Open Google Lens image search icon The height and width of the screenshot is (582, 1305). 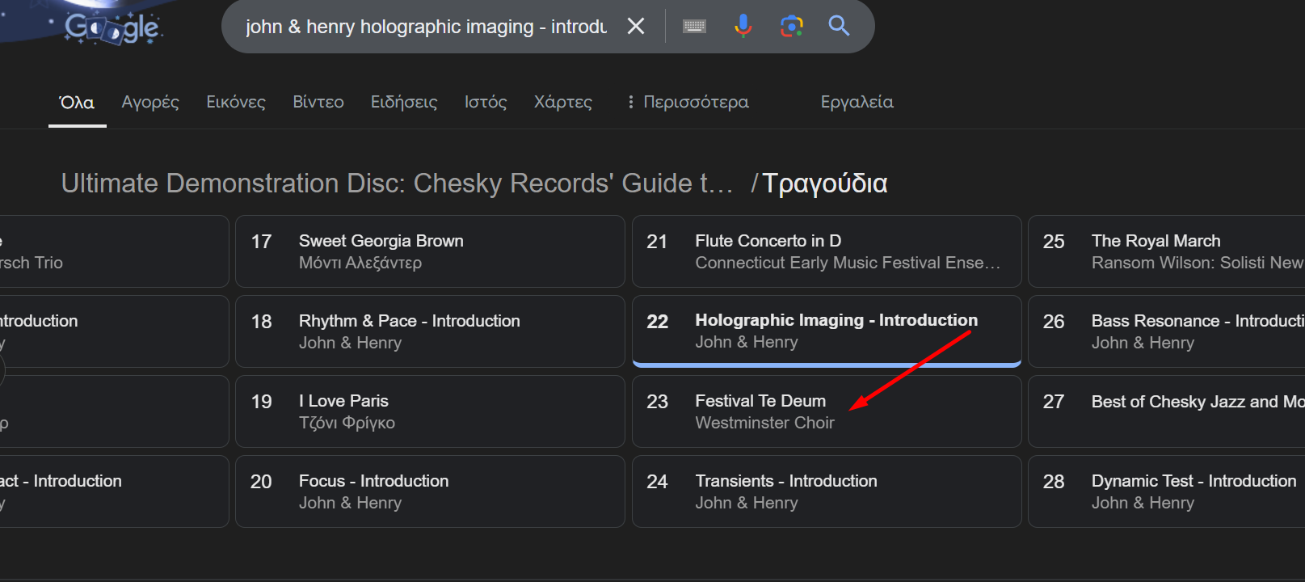792,27
